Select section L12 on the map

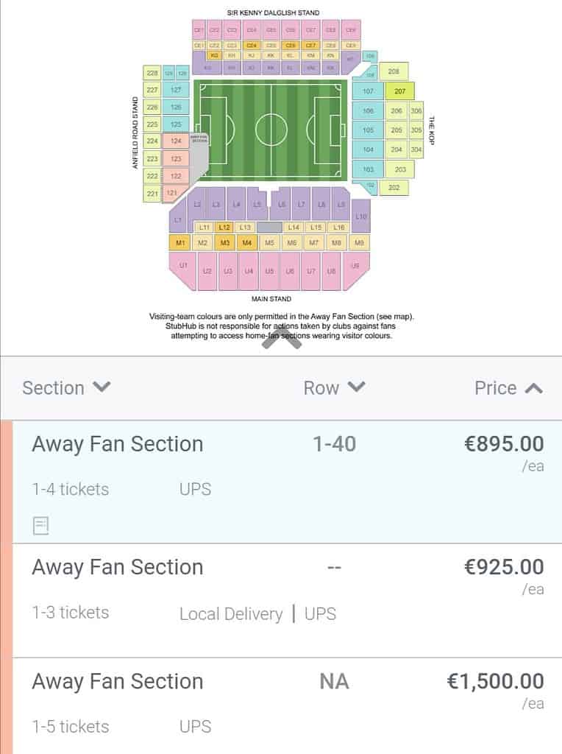[224, 227]
